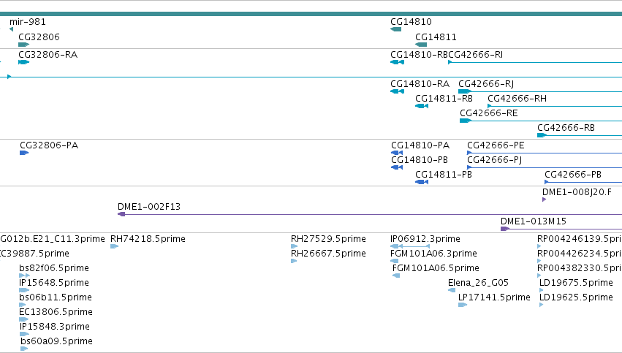The image size is (622, 353).
Task: Click the RH27529.5prime label text
Action: (328, 239)
